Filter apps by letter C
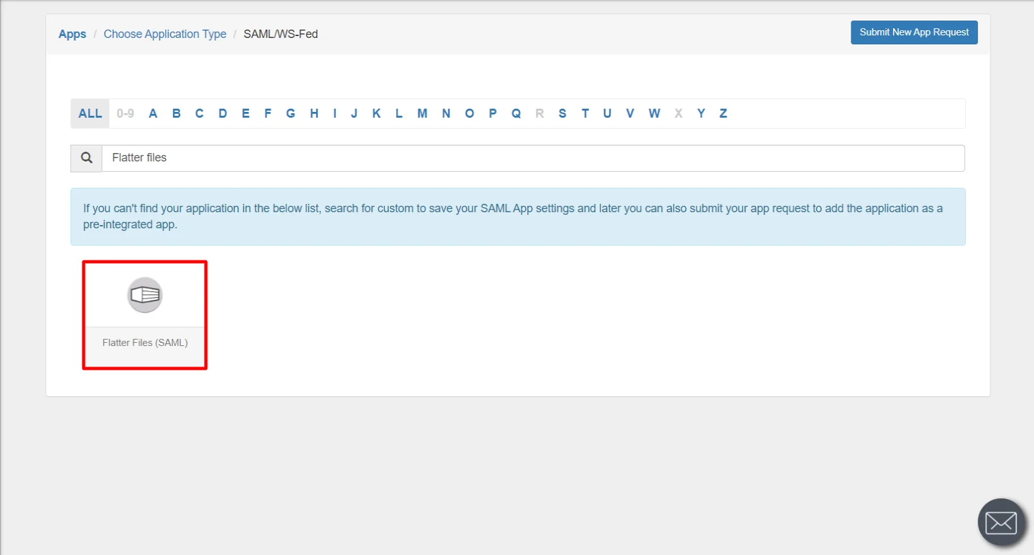1034x555 pixels. (199, 113)
